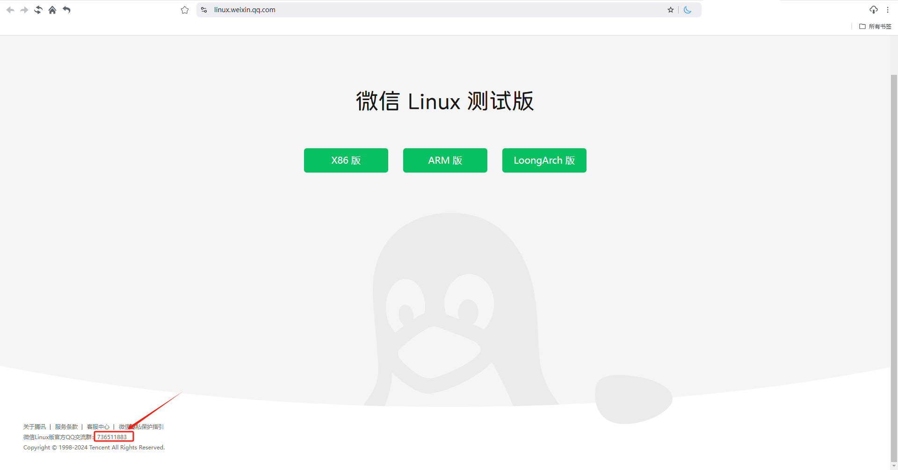The height and width of the screenshot is (470, 898).
Task: Click the QQ group number 736511883
Action: [112, 437]
